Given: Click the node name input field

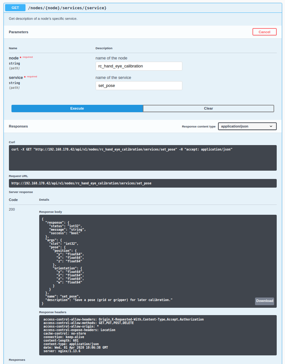Looking at the screenshot, I should coord(139,66).
